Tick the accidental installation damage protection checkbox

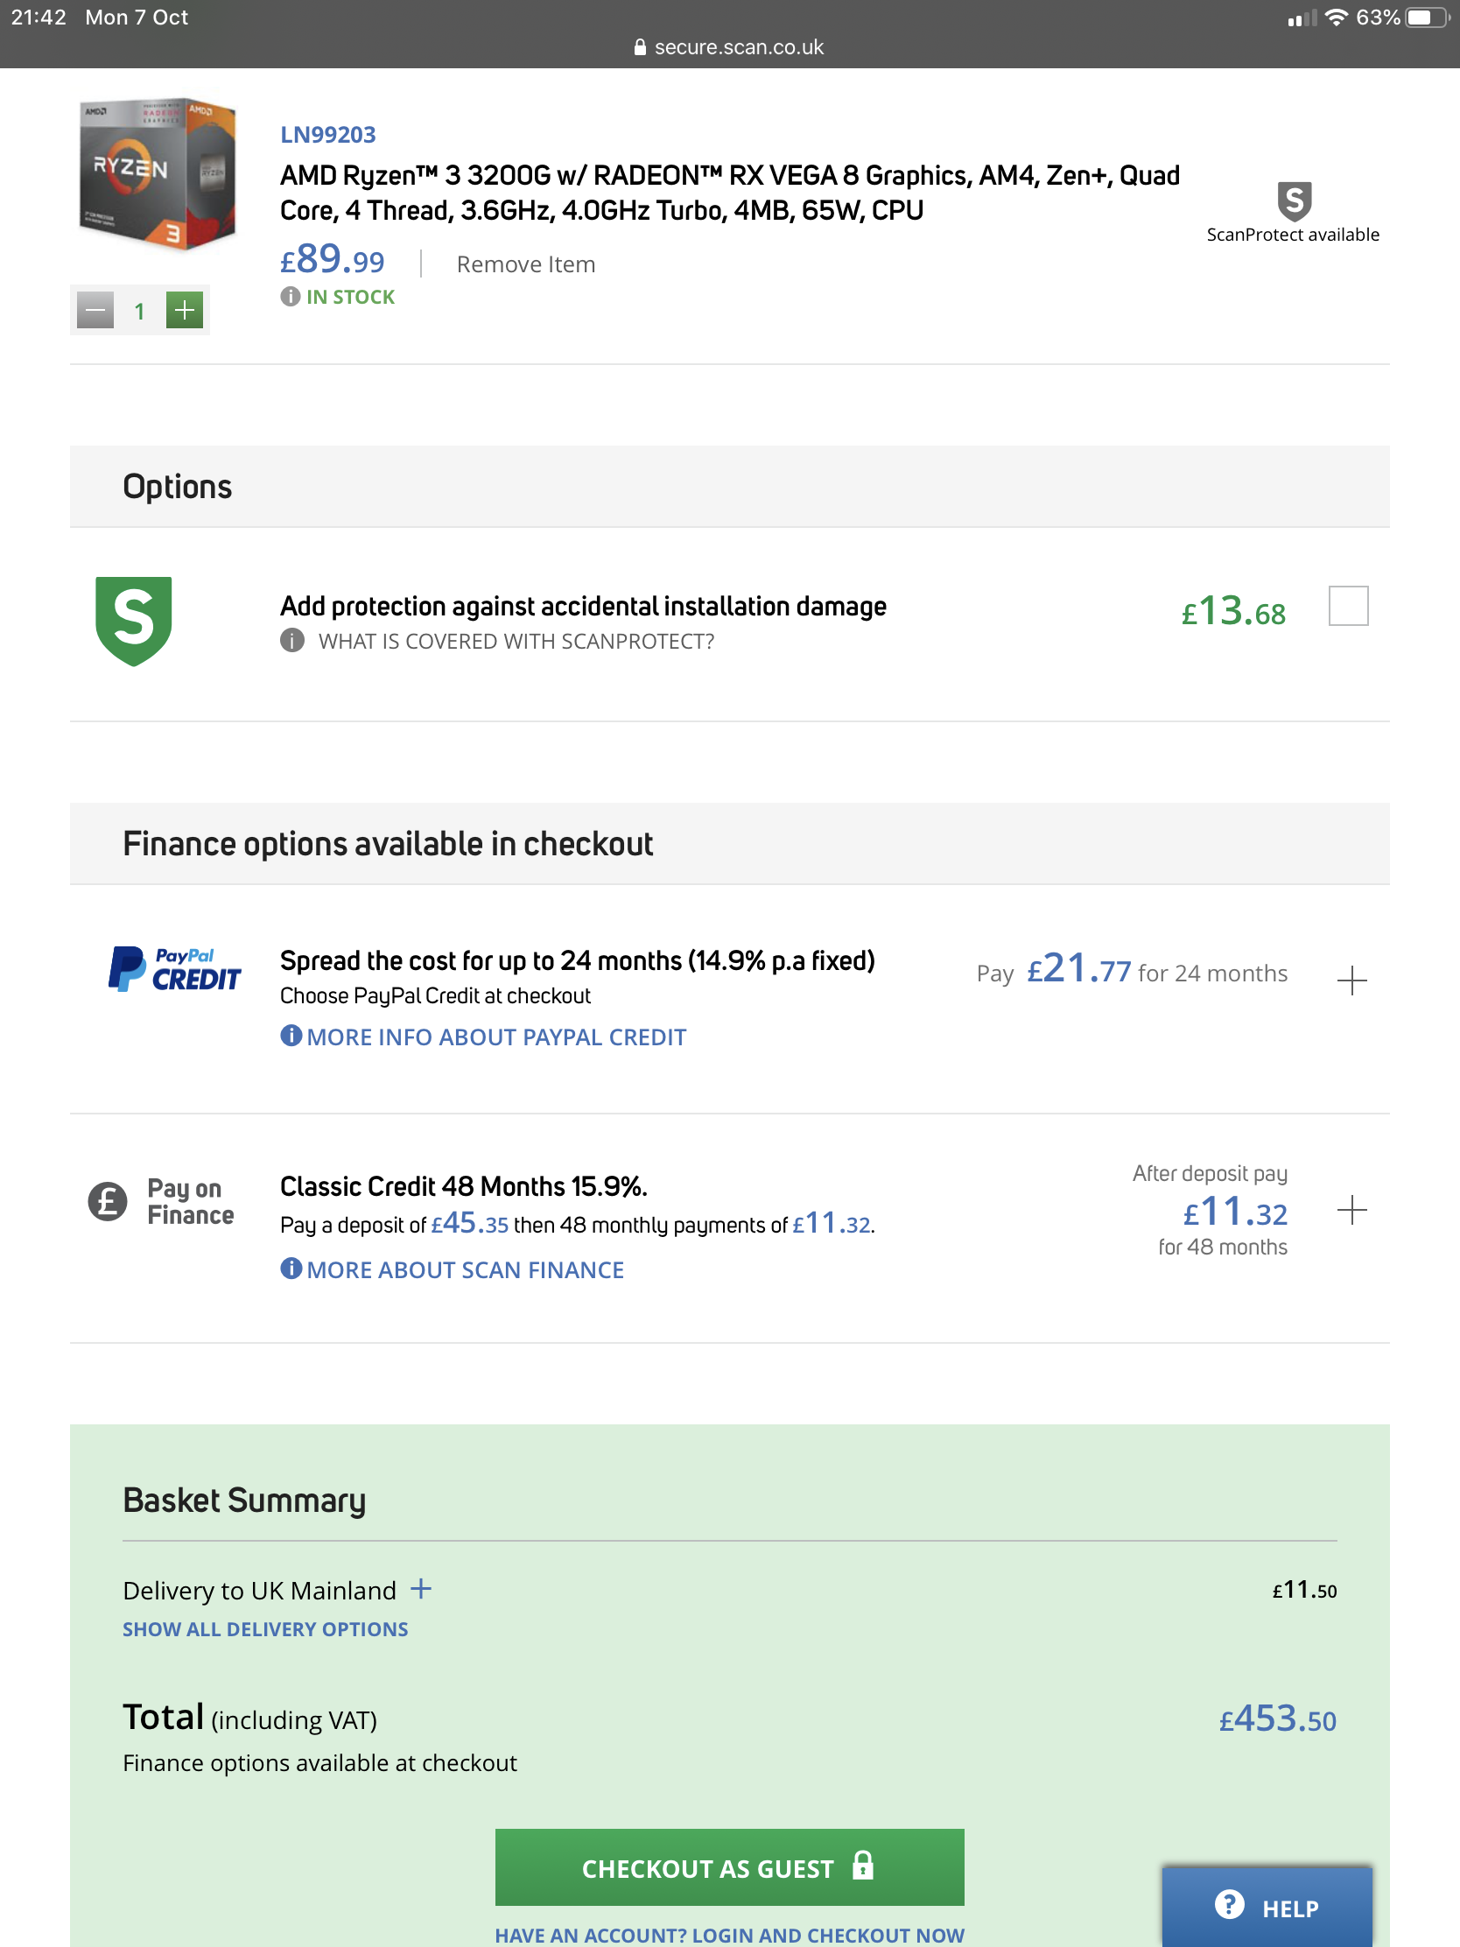coord(1347,606)
